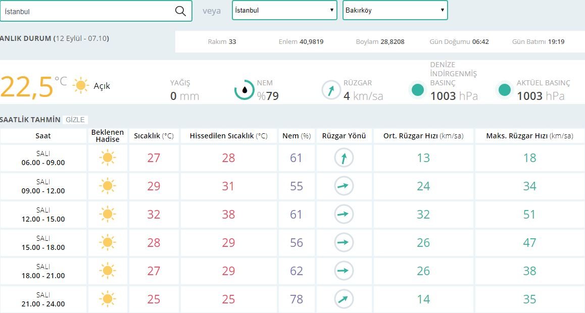Click the 22,5 °C current temperature reading
Image resolution: width=585 pixels, height=313 pixels.
28,87
